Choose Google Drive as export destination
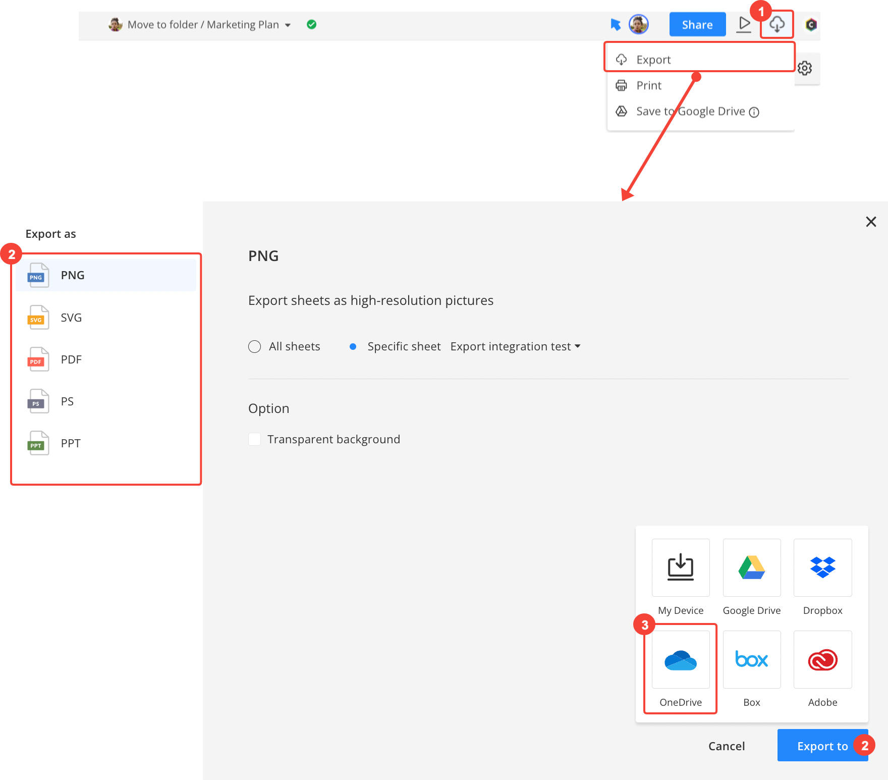888x780 pixels. [x=752, y=567]
